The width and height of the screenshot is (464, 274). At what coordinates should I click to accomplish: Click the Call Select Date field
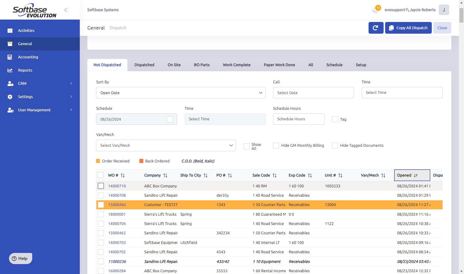tap(313, 93)
